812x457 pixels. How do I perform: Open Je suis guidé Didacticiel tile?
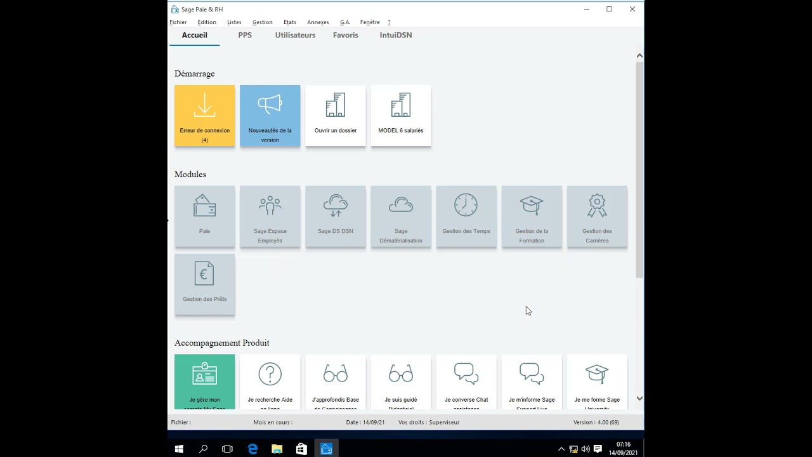tap(400, 381)
